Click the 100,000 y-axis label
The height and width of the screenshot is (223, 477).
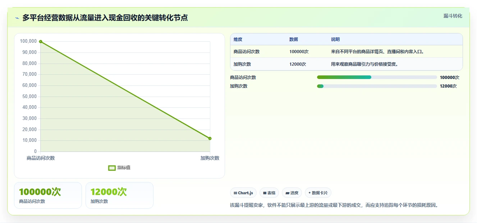pos(28,41)
